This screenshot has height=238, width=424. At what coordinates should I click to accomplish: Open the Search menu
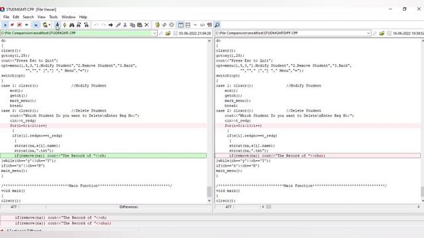28,17
